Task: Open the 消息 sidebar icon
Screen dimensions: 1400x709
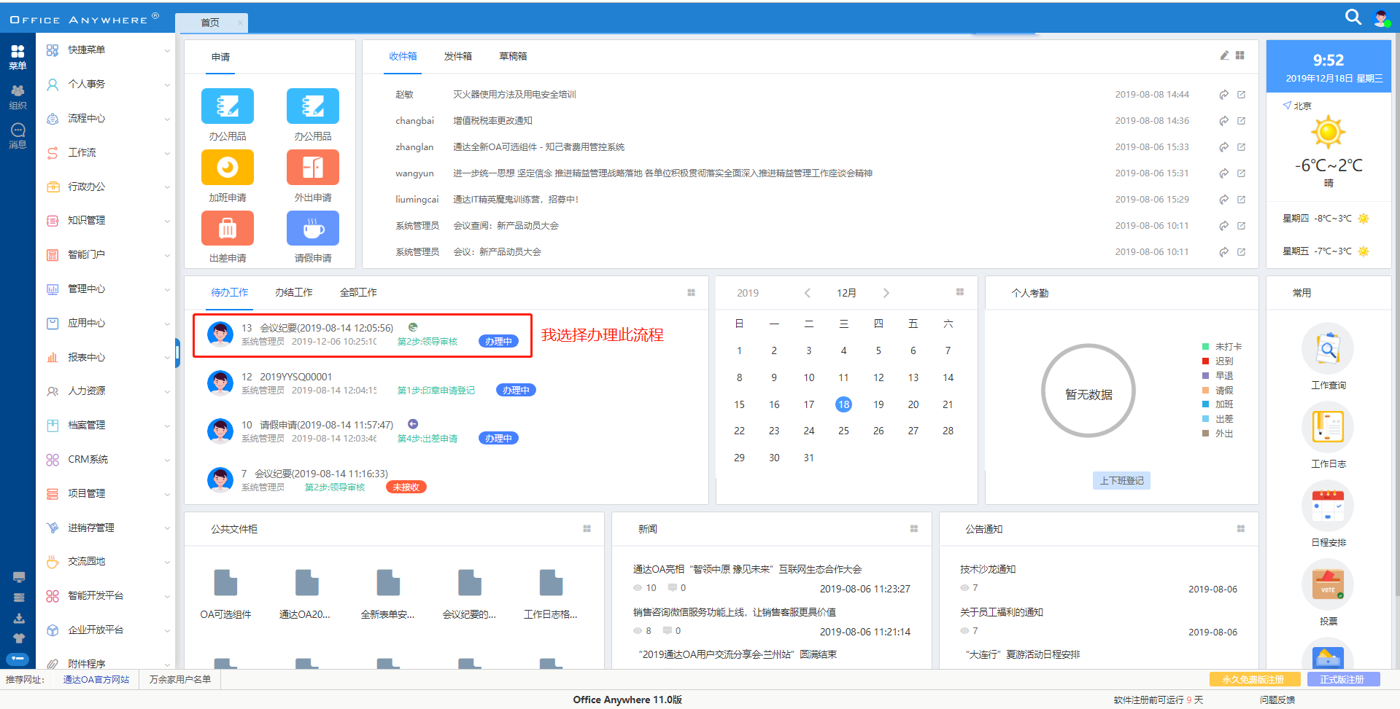Action: (x=18, y=136)
